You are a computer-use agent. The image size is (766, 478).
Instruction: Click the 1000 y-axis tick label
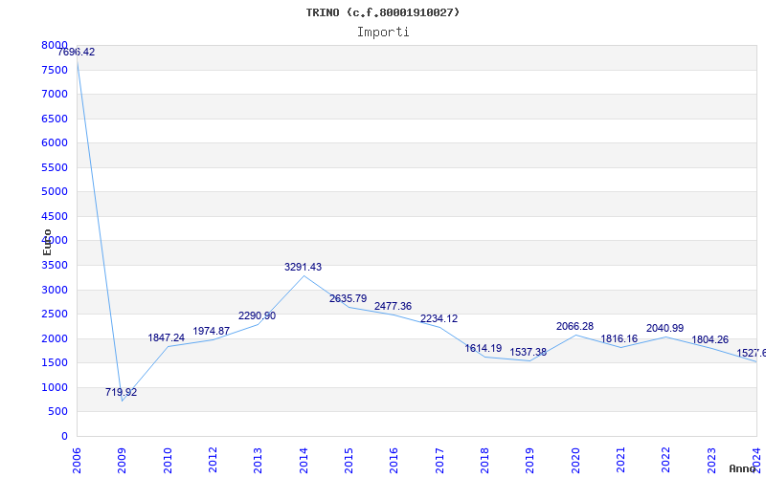55,388
